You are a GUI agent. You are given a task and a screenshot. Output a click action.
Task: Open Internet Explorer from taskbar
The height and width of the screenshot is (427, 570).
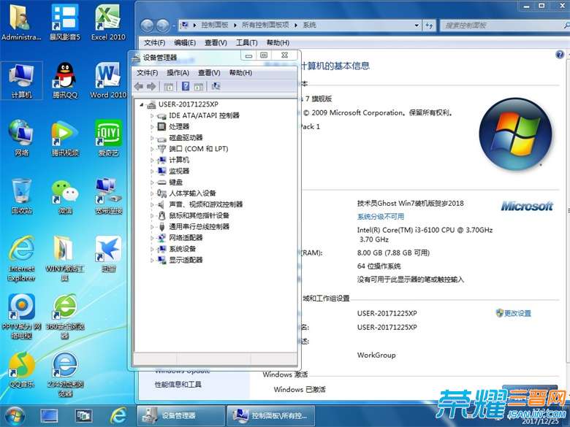[118, 416]
